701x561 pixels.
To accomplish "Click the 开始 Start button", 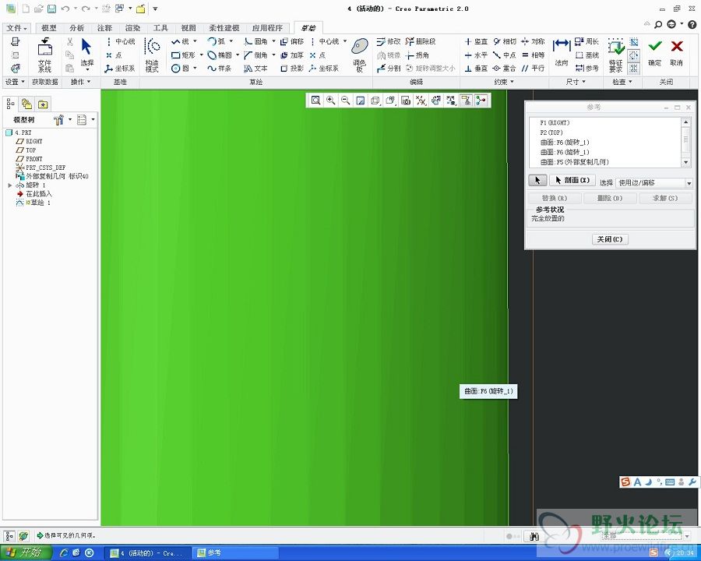I will pyautogui.click(x=25, y=552).
